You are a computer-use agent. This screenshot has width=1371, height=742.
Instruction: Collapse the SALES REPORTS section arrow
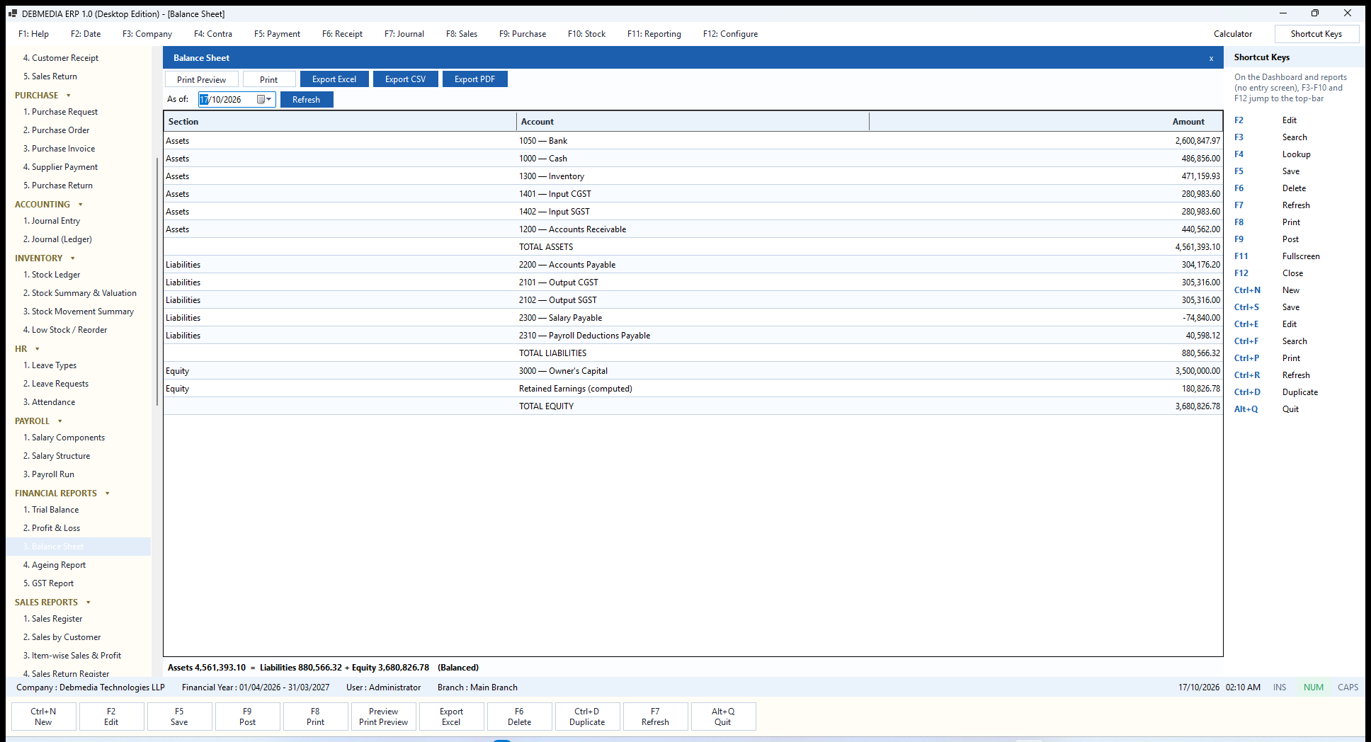pos(89,603)
